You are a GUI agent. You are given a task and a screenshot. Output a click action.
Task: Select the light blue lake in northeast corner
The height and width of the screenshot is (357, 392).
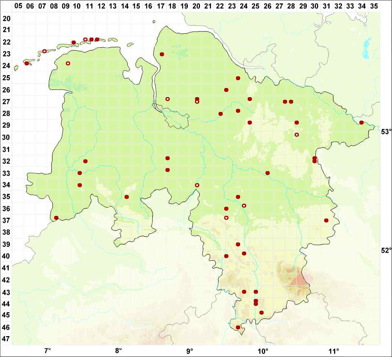(x=366, y=49)
